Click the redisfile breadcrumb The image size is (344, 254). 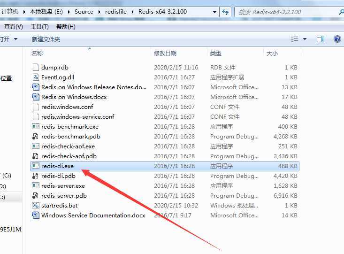(116, 12)
